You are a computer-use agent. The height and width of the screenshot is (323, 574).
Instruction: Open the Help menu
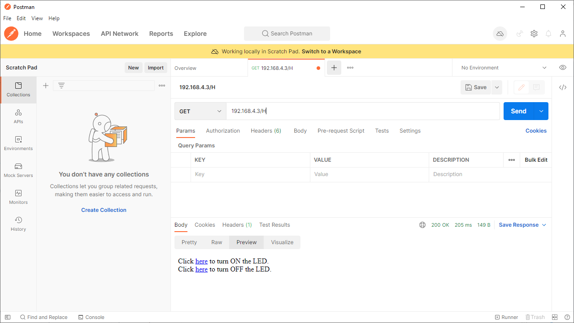(54, 18)
